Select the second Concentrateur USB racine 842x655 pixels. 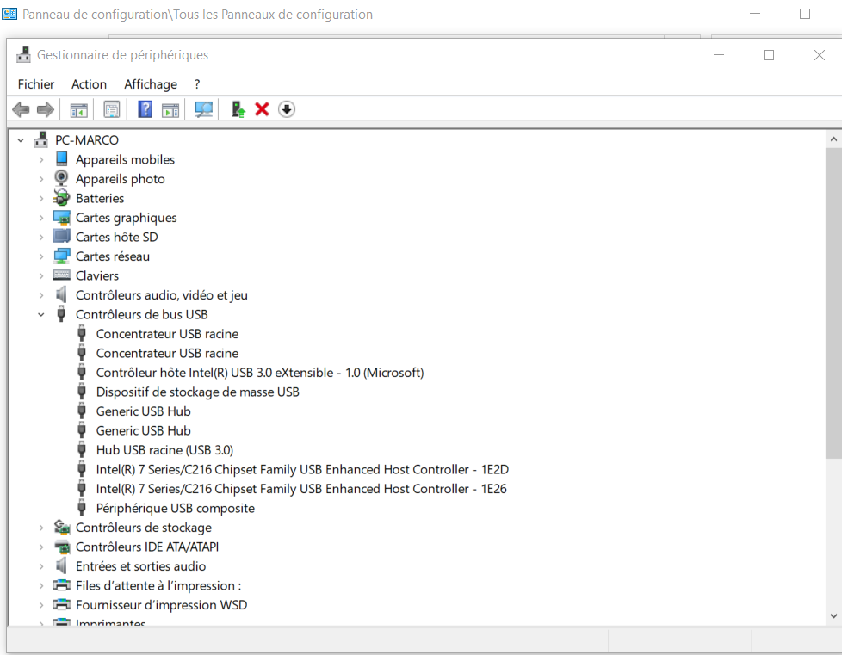(167, 353)
